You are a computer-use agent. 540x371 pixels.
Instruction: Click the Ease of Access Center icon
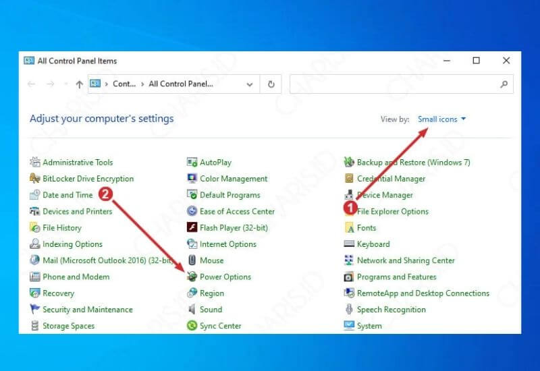tap(192, 212)
